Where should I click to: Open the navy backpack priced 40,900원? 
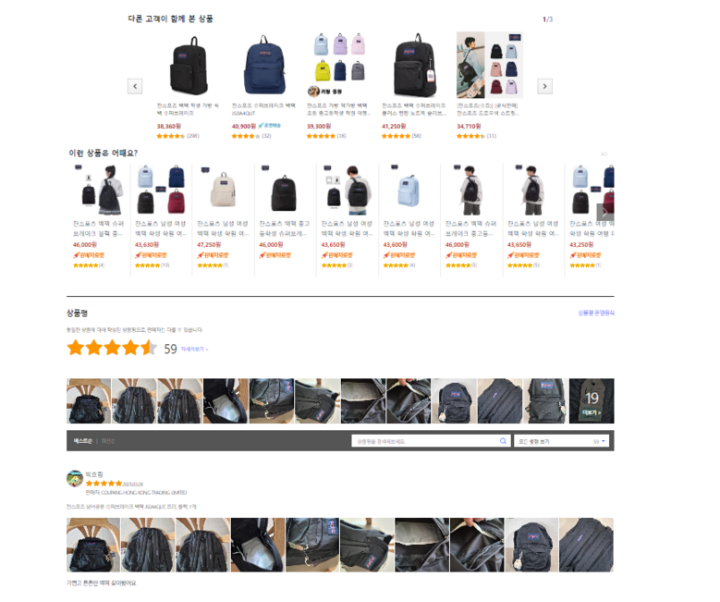click(x=263, y=65)
